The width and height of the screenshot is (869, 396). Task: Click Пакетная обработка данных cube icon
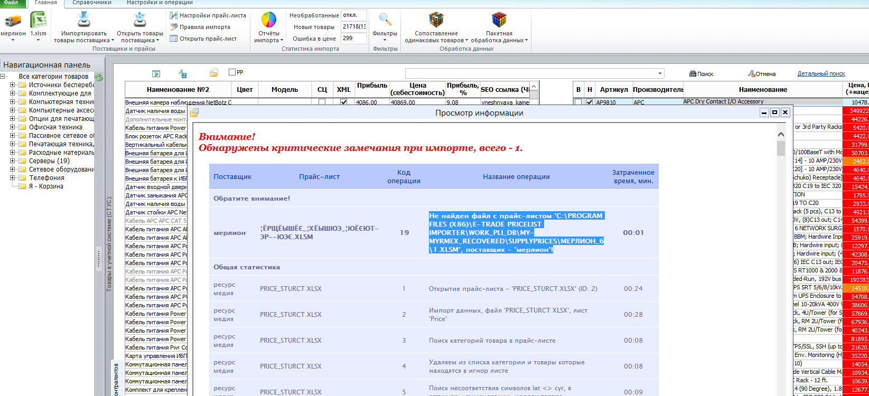(x=499, y=20)
